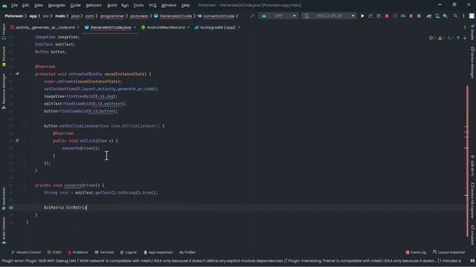This screenshot has height=267, width=476.
Task: Open the Terminal tool window
Action: click(104, 252)
